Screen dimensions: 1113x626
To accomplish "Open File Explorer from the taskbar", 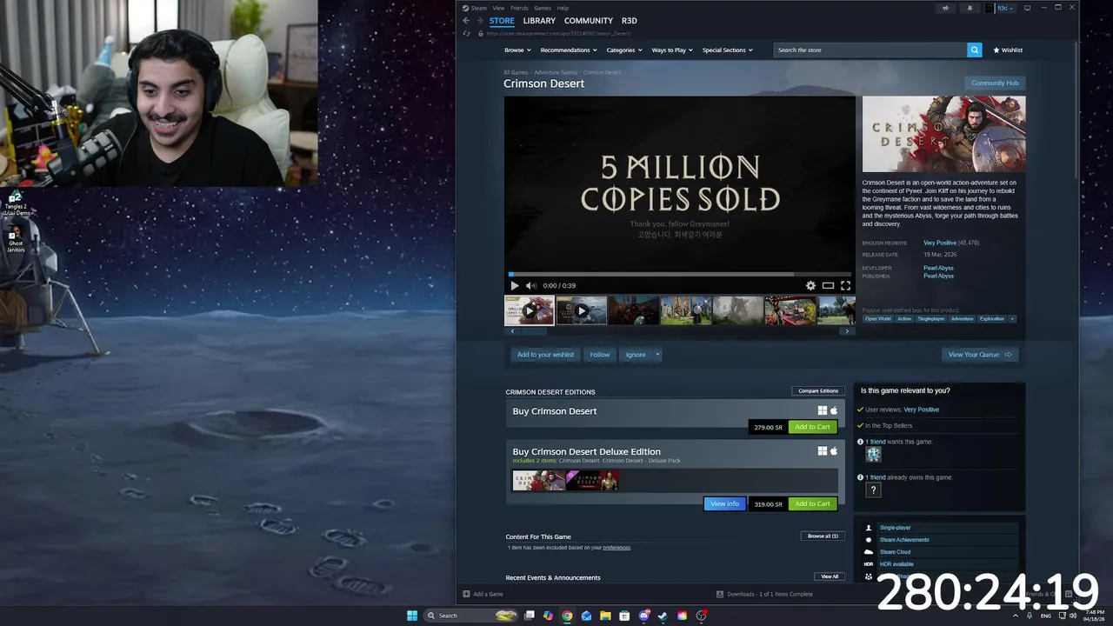I will coord(605,616).
